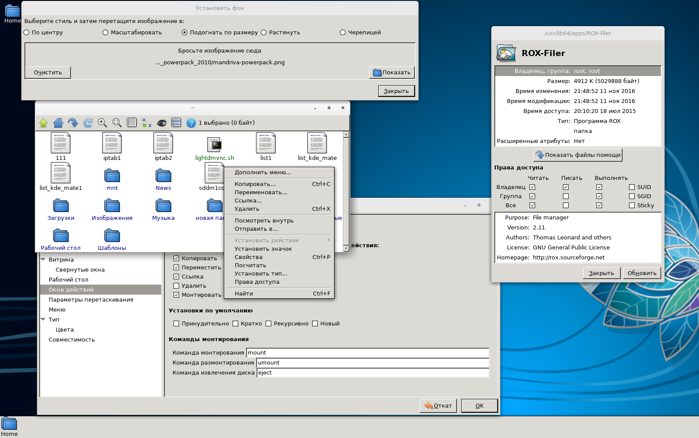Click the Откат button
The height and width of the screenshot is (438, 699).
pos(438,406)
